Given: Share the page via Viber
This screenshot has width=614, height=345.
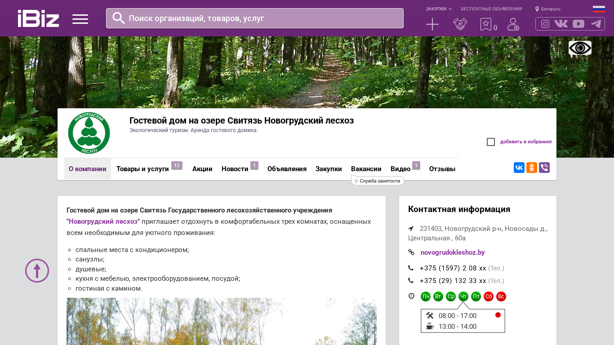Looking at the screenshot, I should click(544, 168).
